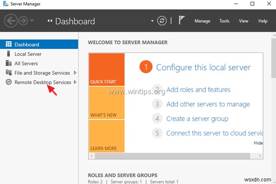Open the breadcrumb dropdown beside the Dashboard title

point(152,21)
